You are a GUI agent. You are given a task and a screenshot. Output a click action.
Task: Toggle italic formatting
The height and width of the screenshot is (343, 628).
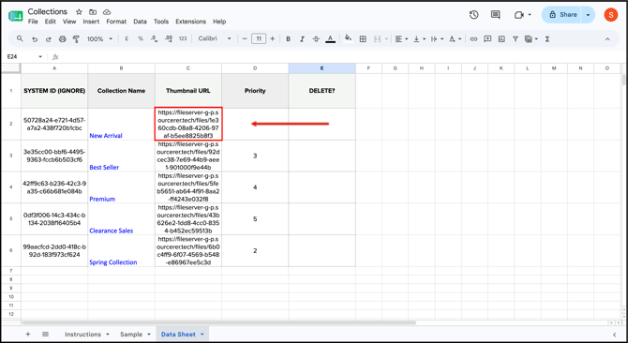click(302, 38)
